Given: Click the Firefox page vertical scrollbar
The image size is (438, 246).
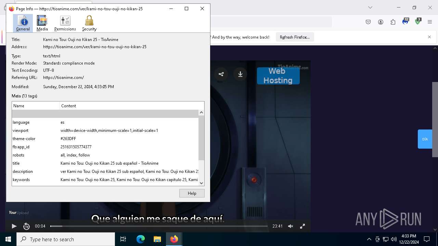Looking at the screenshot, I should tap(435, 120).
